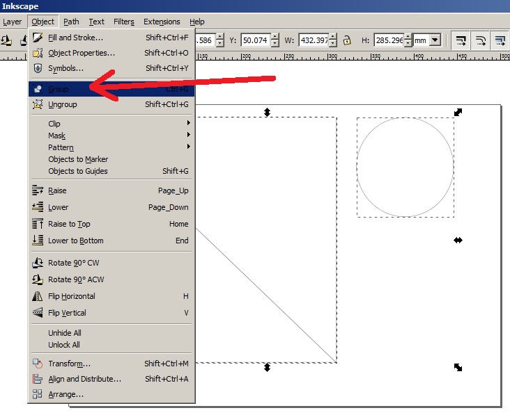Click the top-middle vertical resize handle
The image size is (510, 415).
click(x=267, y=113)
